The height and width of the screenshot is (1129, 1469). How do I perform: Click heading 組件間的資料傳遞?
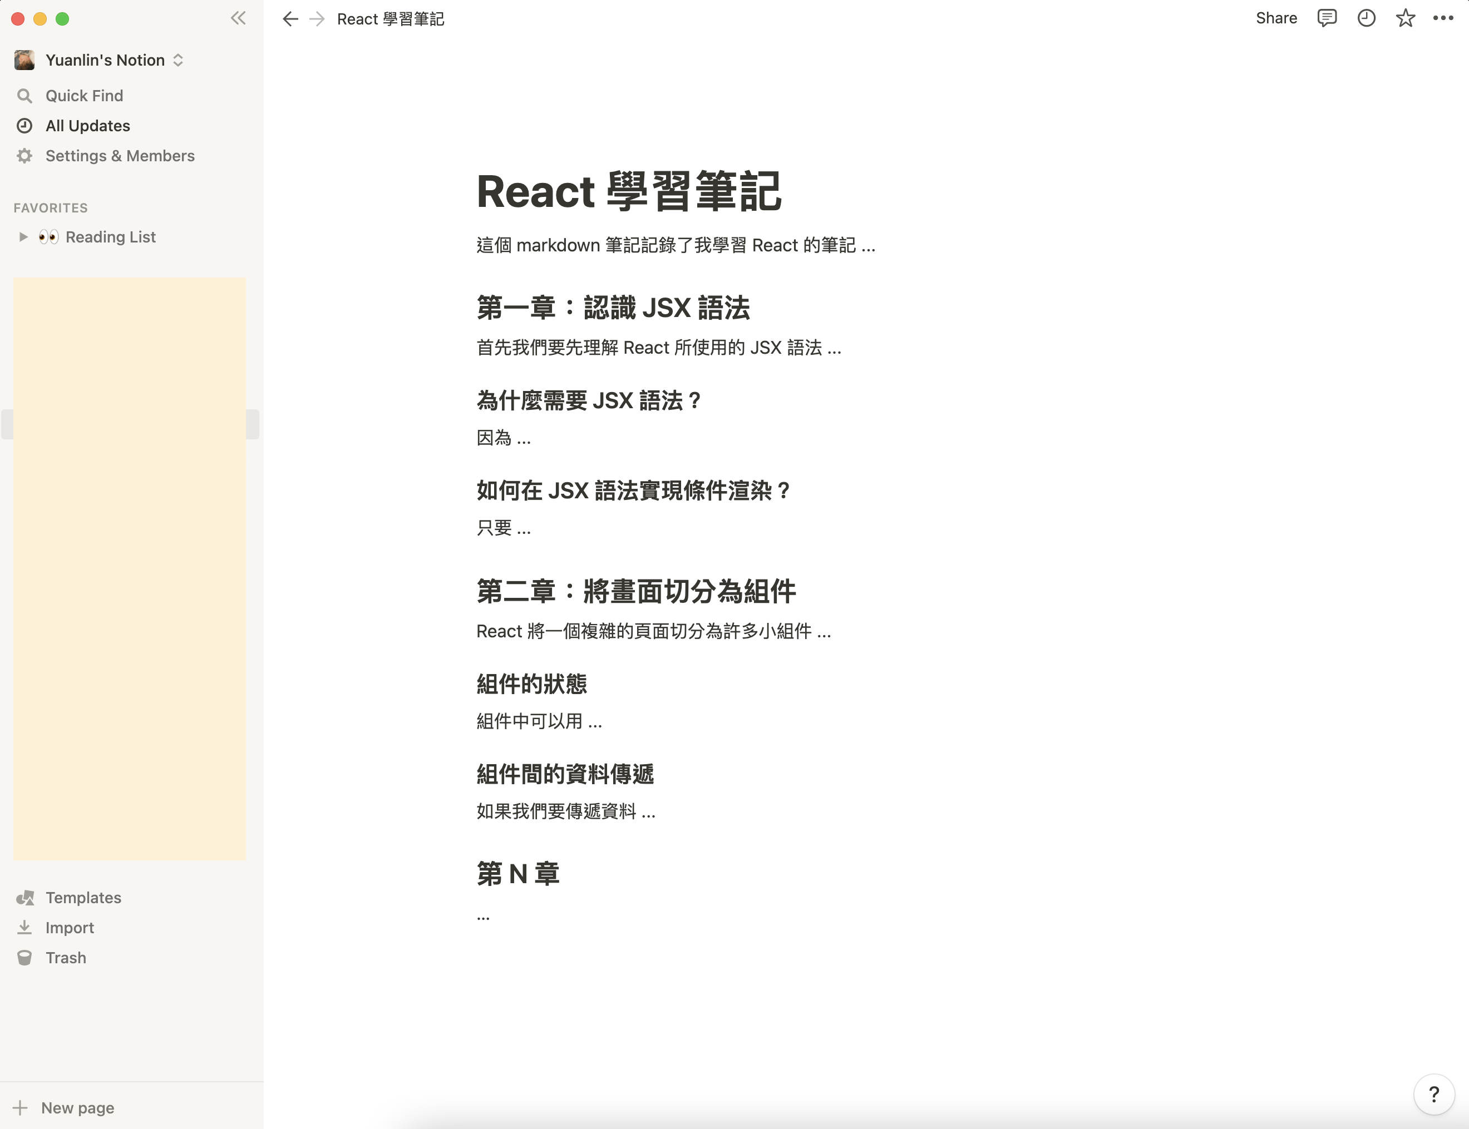tap(565, 774)
